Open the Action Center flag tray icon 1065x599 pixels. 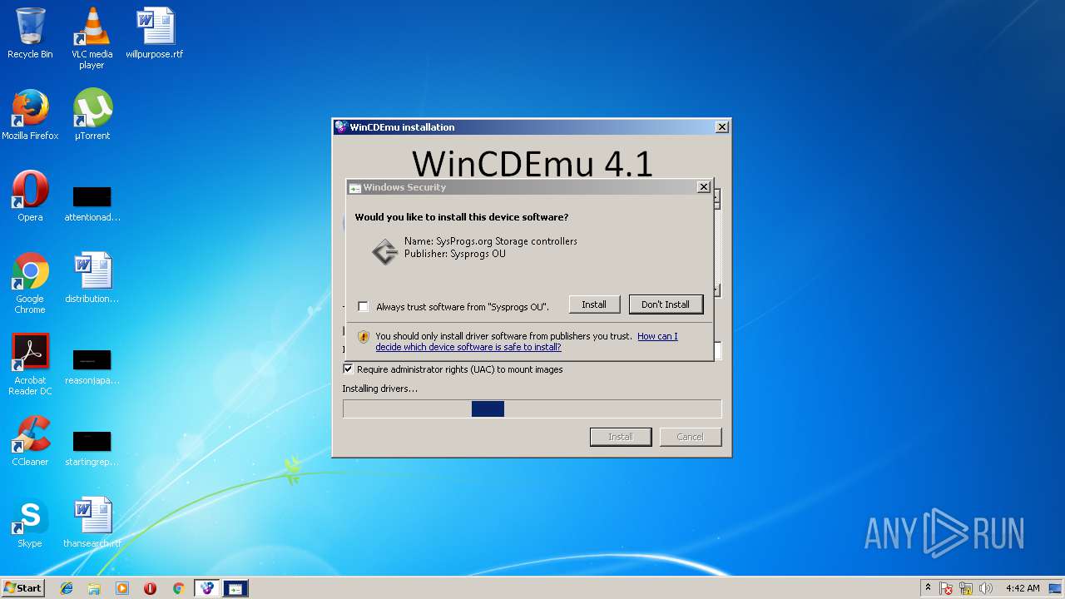[946, 589]
